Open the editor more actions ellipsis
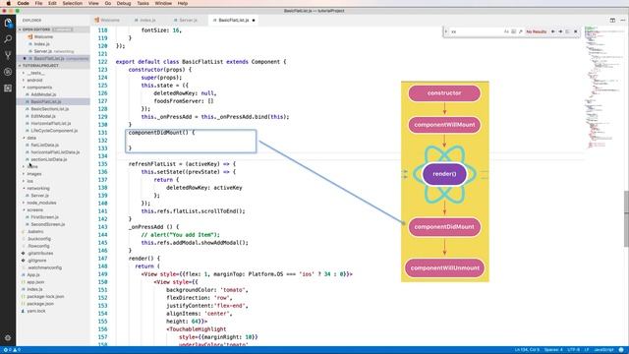This screenshot has height=354, width=629. tap(622, 20)
